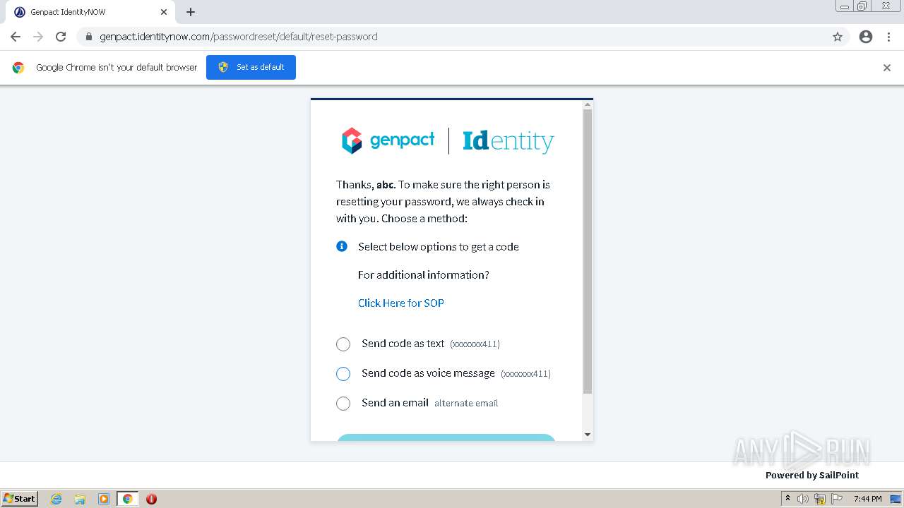Click the form scrollbar up arrow

point(588,105)
